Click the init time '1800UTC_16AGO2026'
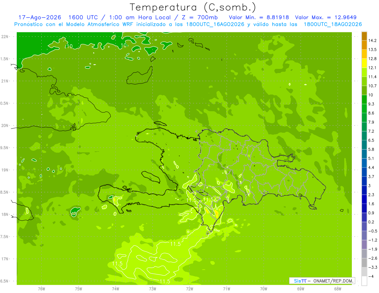 (x=214, y=24)
